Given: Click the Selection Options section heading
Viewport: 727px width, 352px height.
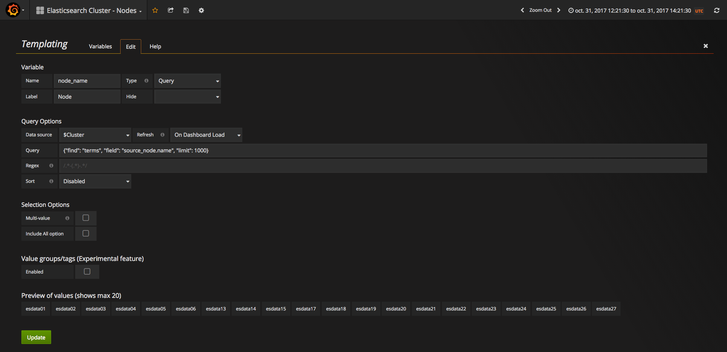Looking at the screenshot, I should click(45, 205).
